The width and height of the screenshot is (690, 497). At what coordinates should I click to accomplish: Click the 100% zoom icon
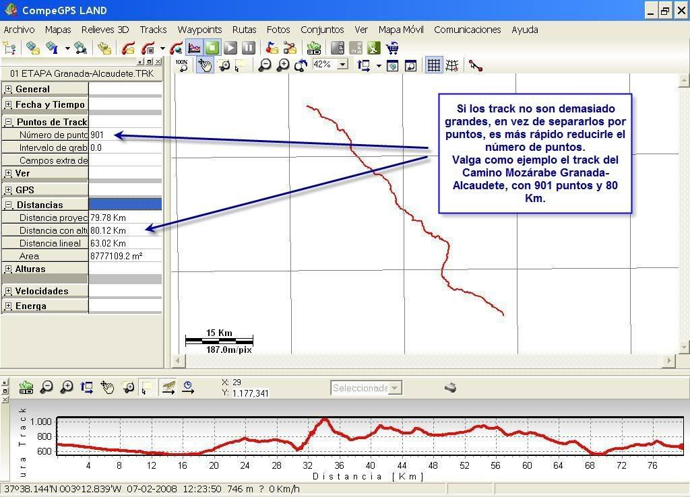pos(182,65)
